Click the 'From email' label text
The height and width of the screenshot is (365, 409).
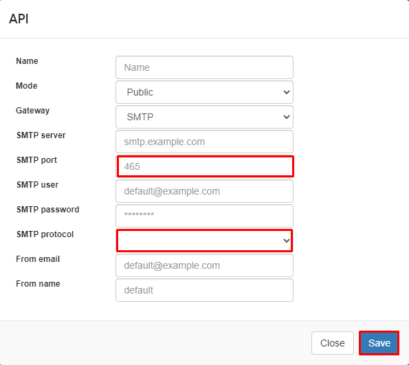[38, 259]
